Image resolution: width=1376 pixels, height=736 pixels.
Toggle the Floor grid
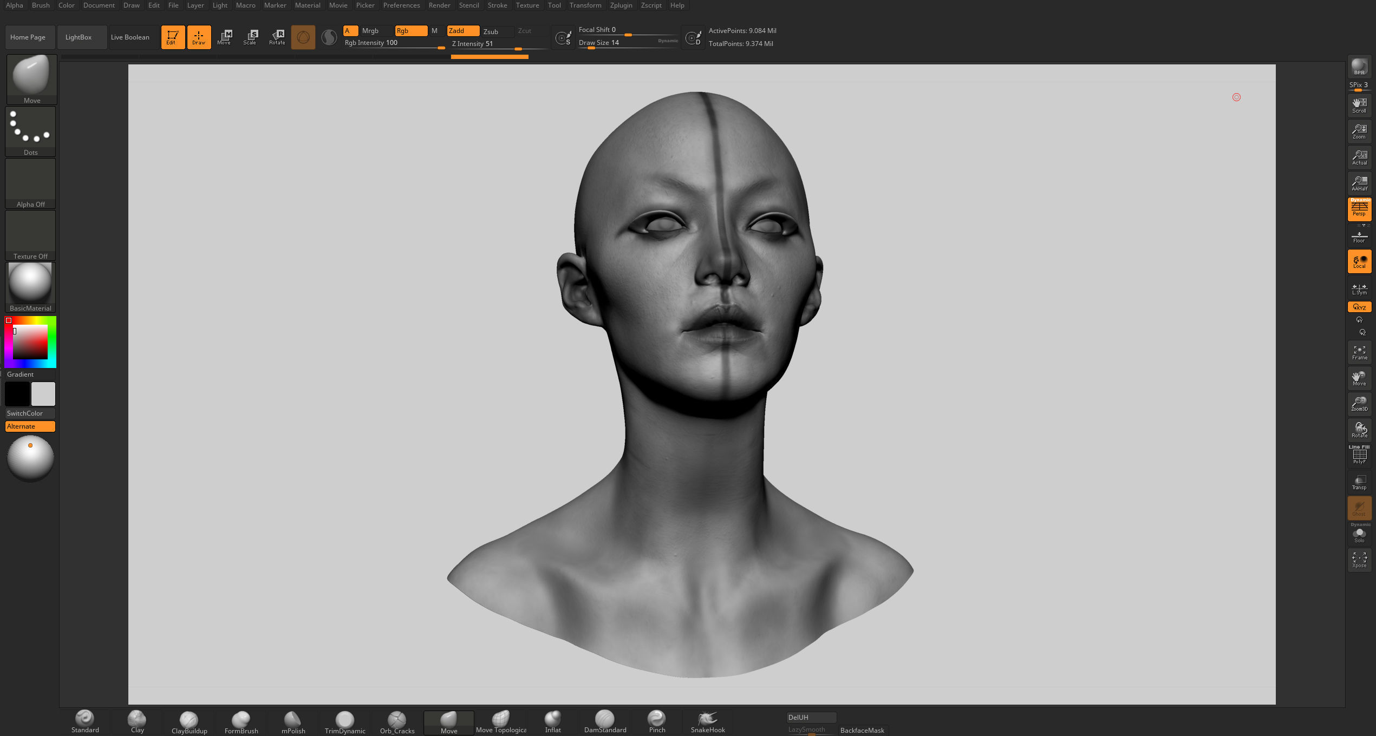point(1359,237)
